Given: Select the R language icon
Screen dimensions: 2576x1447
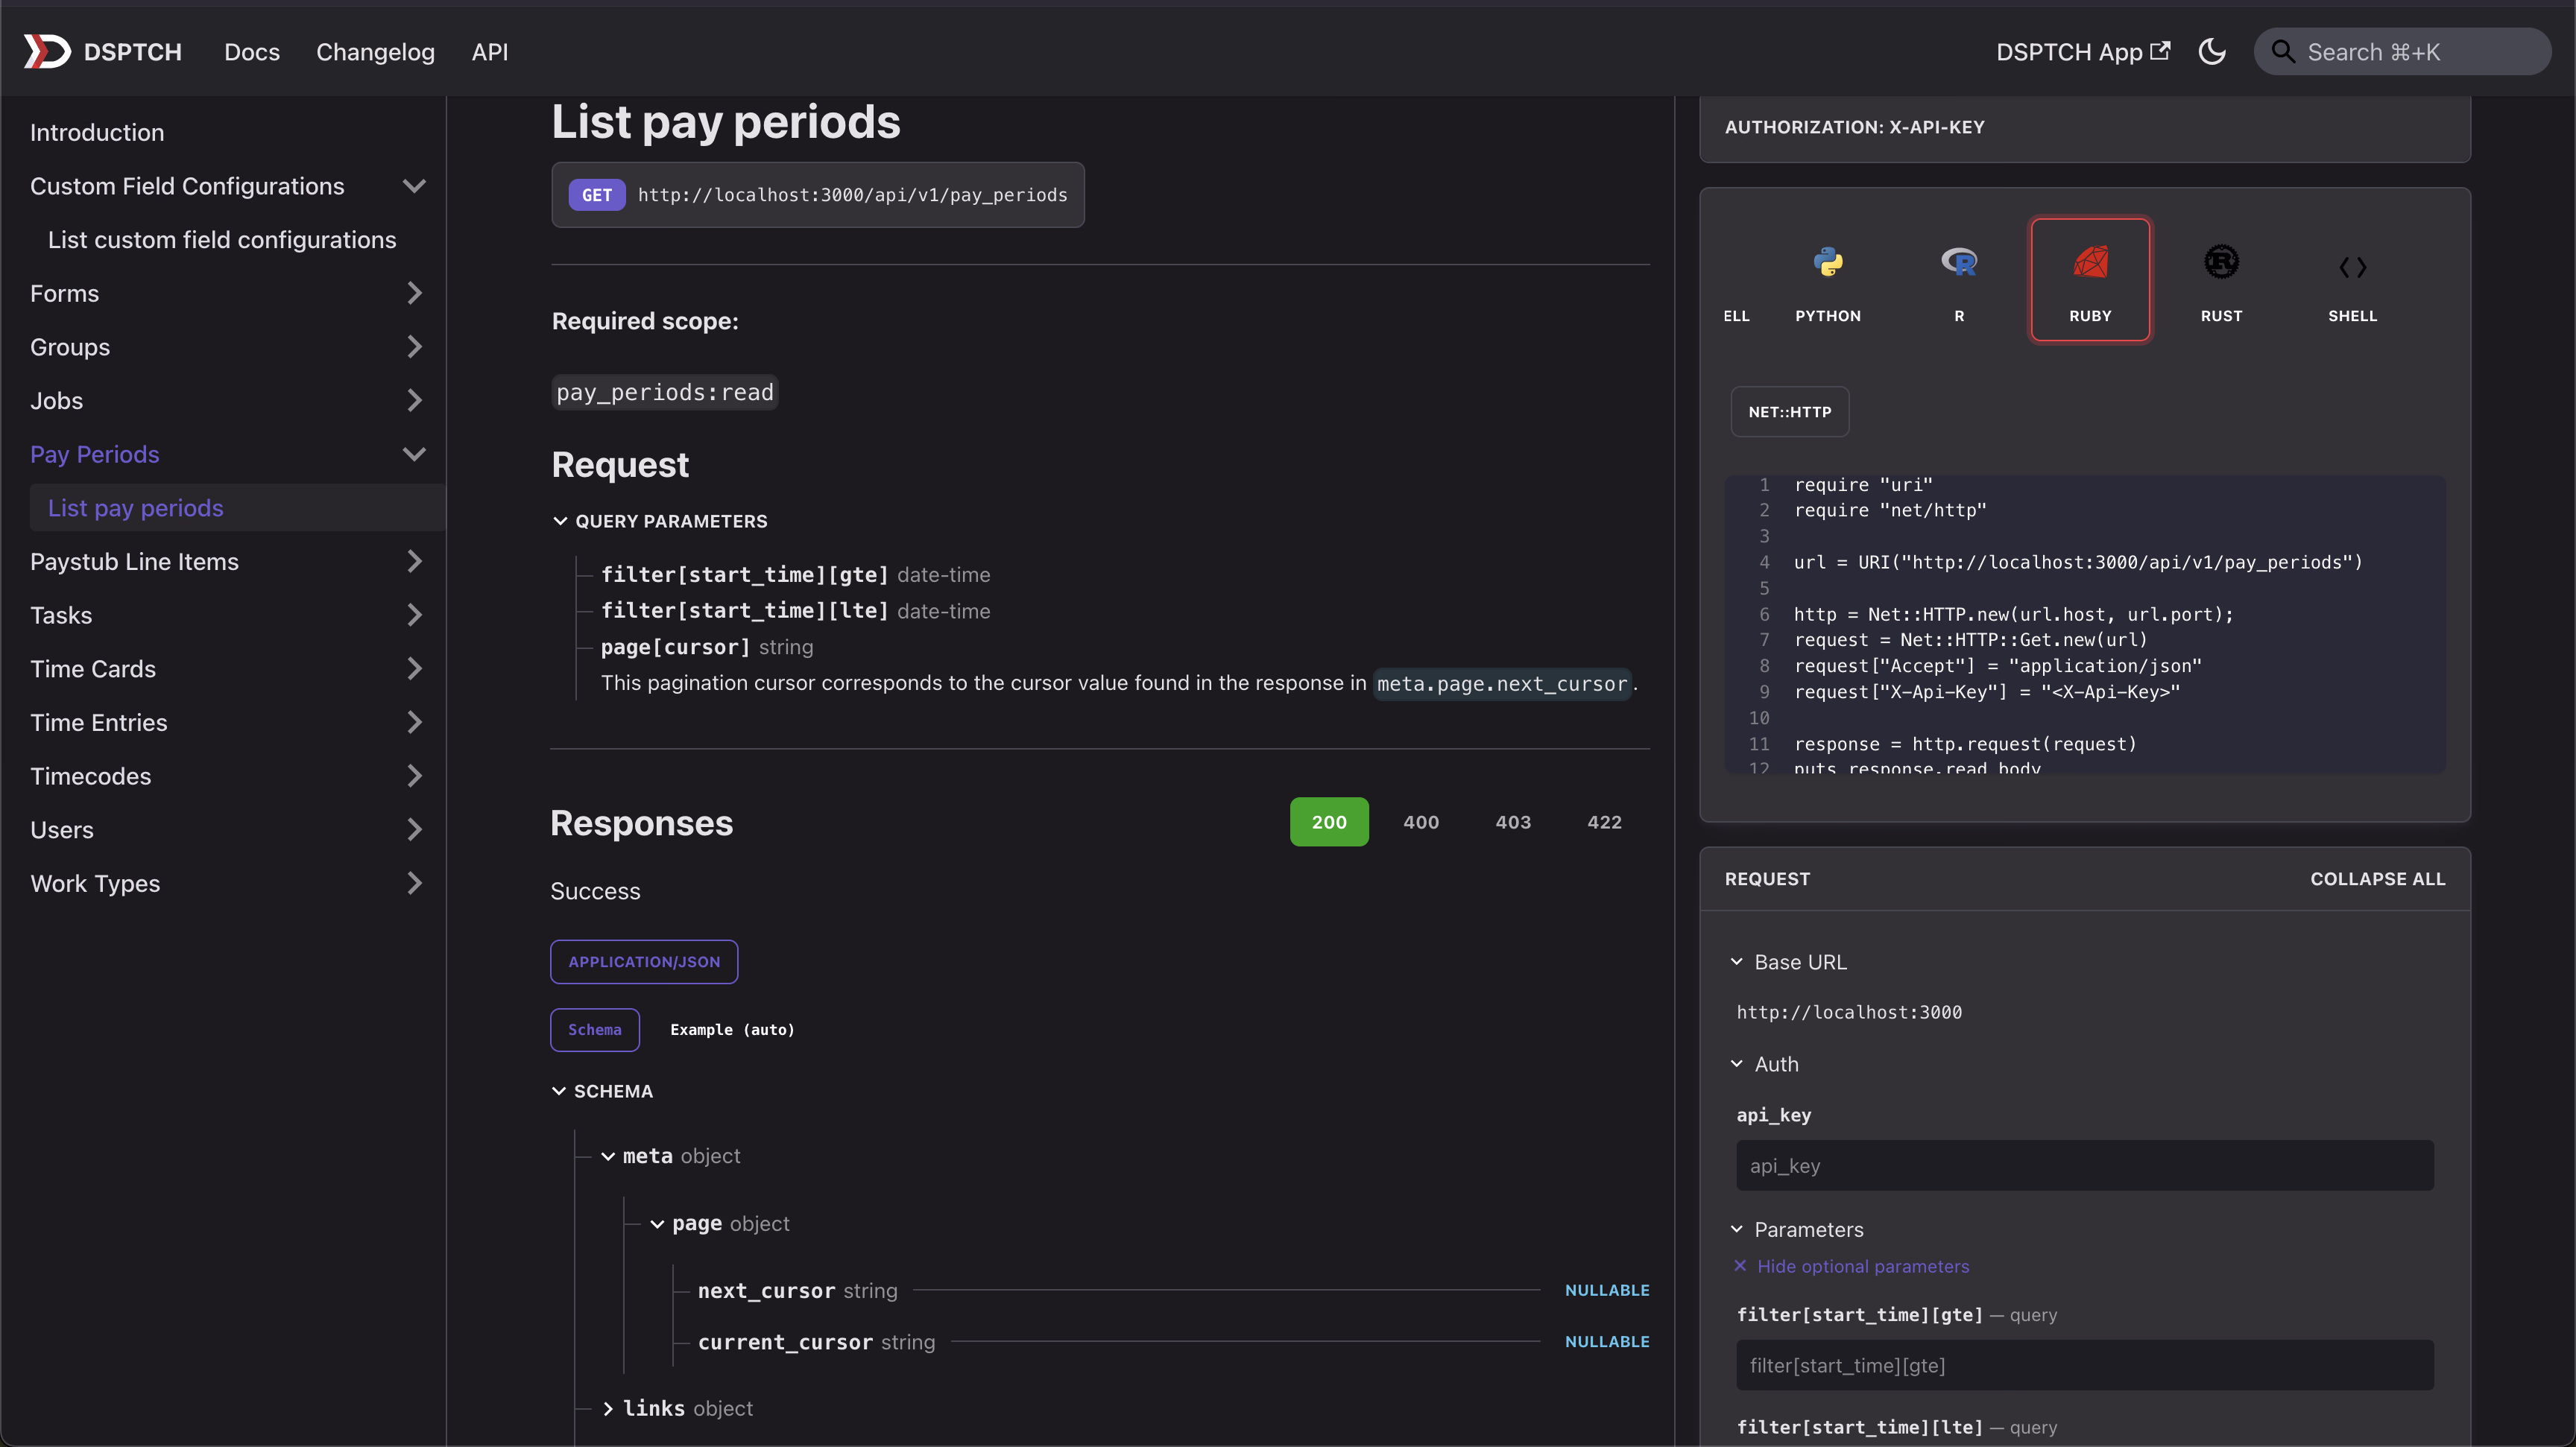Looking at the screenshot, I should [x=1958, y=262].
